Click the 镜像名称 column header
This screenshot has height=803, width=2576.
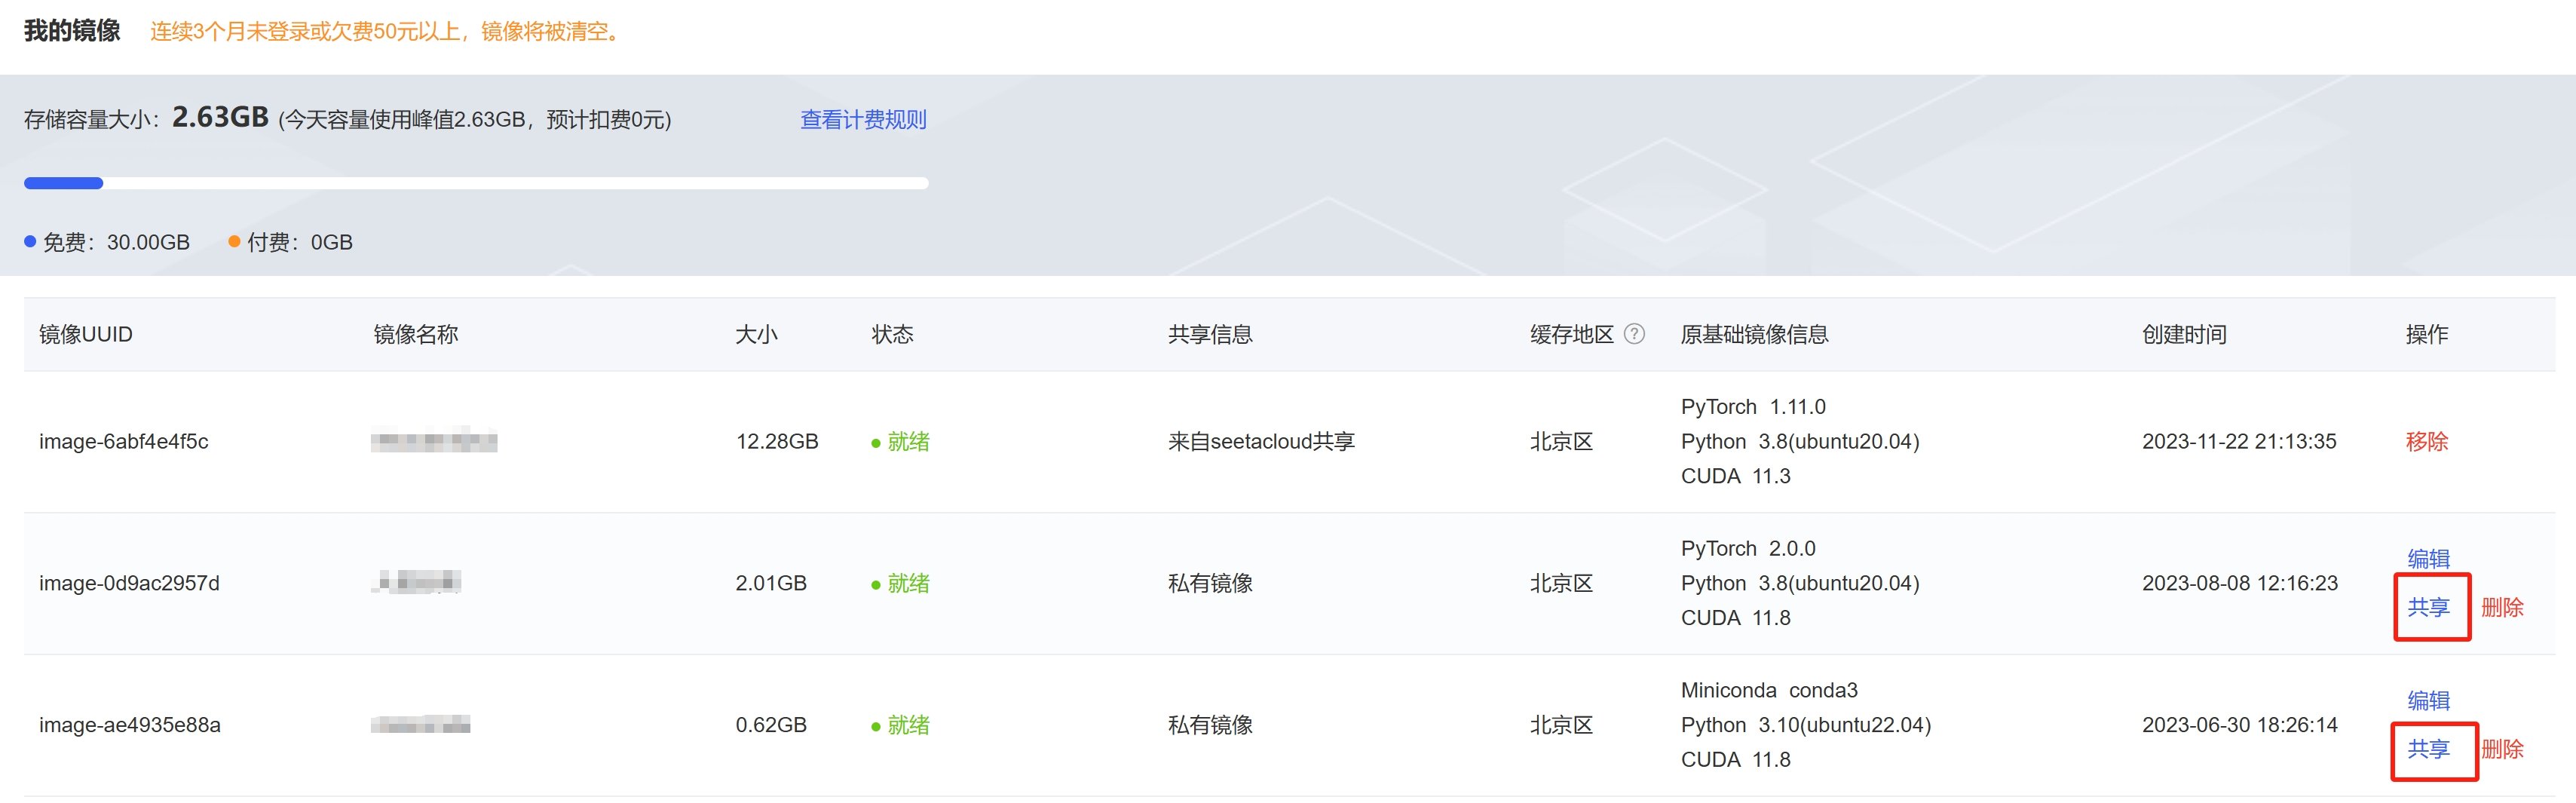416,334
